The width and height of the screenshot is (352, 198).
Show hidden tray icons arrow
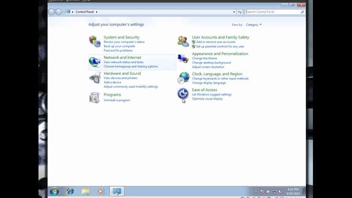(256, 191)
